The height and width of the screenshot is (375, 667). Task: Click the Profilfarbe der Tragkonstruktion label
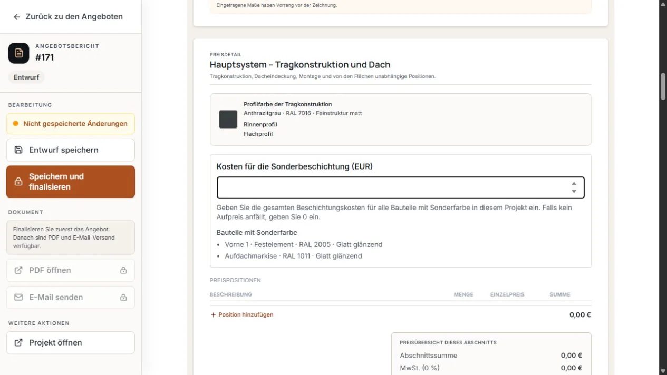[288, 104]
